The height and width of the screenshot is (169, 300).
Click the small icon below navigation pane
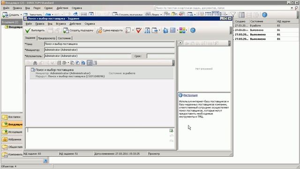pos(45,161)
